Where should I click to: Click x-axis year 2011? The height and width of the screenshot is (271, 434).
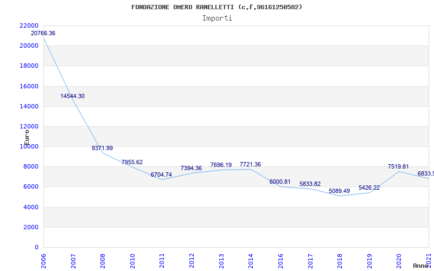[162, 261]
